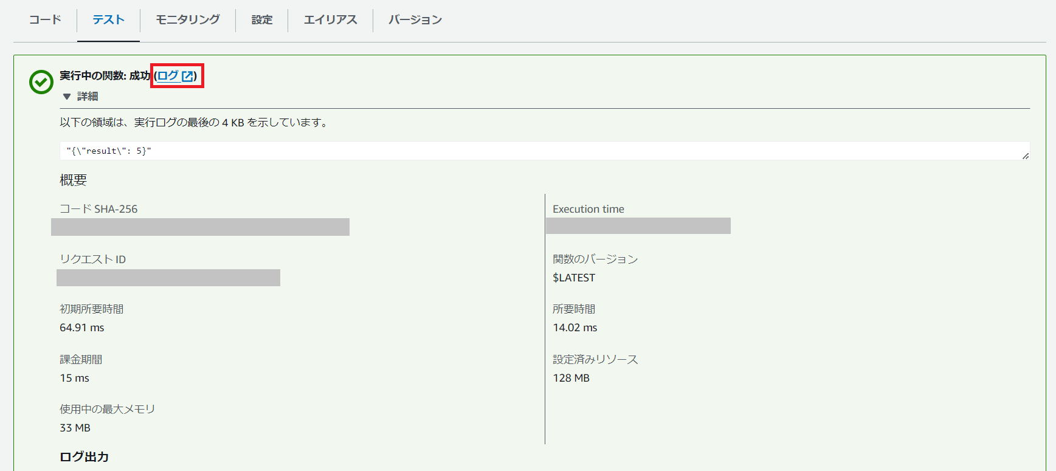Open the エイリアス tab
Screen dimensions: 1056x471
coord(330,20)
